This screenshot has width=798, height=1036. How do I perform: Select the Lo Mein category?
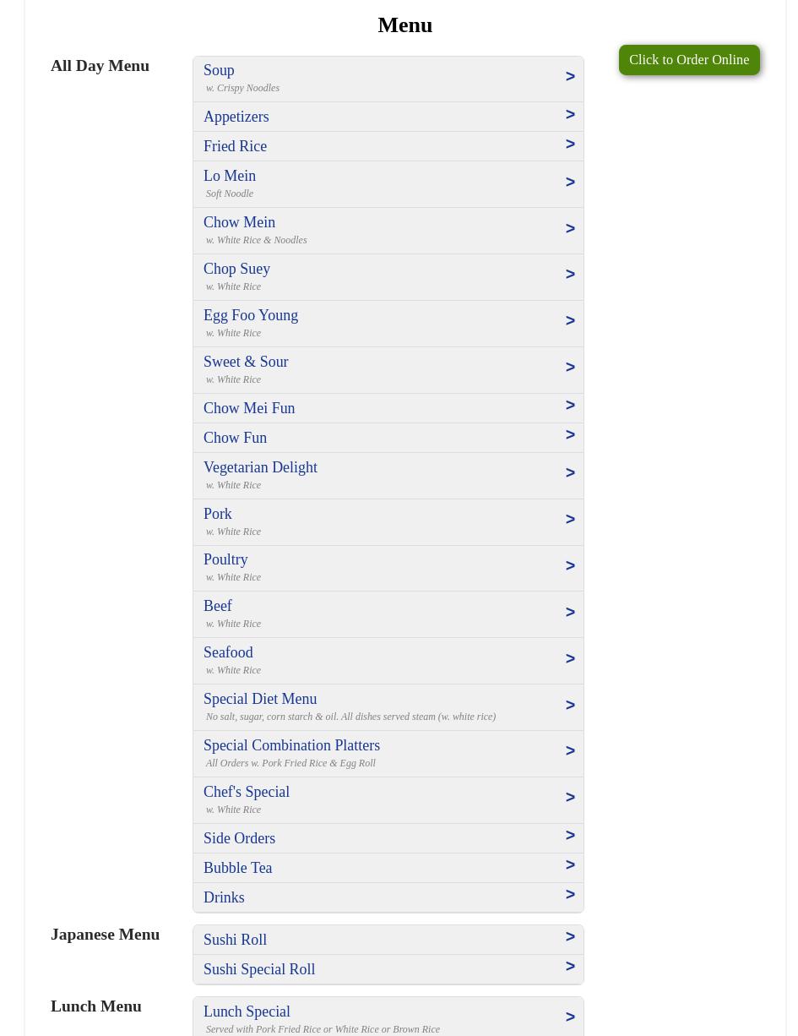[230, 176]
